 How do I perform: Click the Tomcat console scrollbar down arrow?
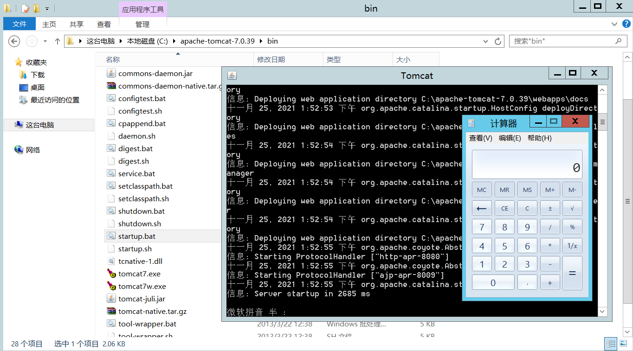click(x=602, y=312)
